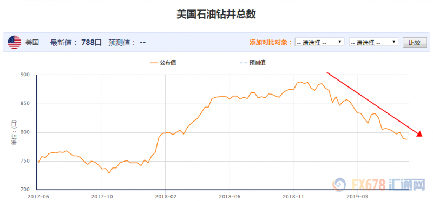This screenshot has height=201, width=433.
Task: Click the 单位:(口) y-axis unit label
Action: click(14, 132)
